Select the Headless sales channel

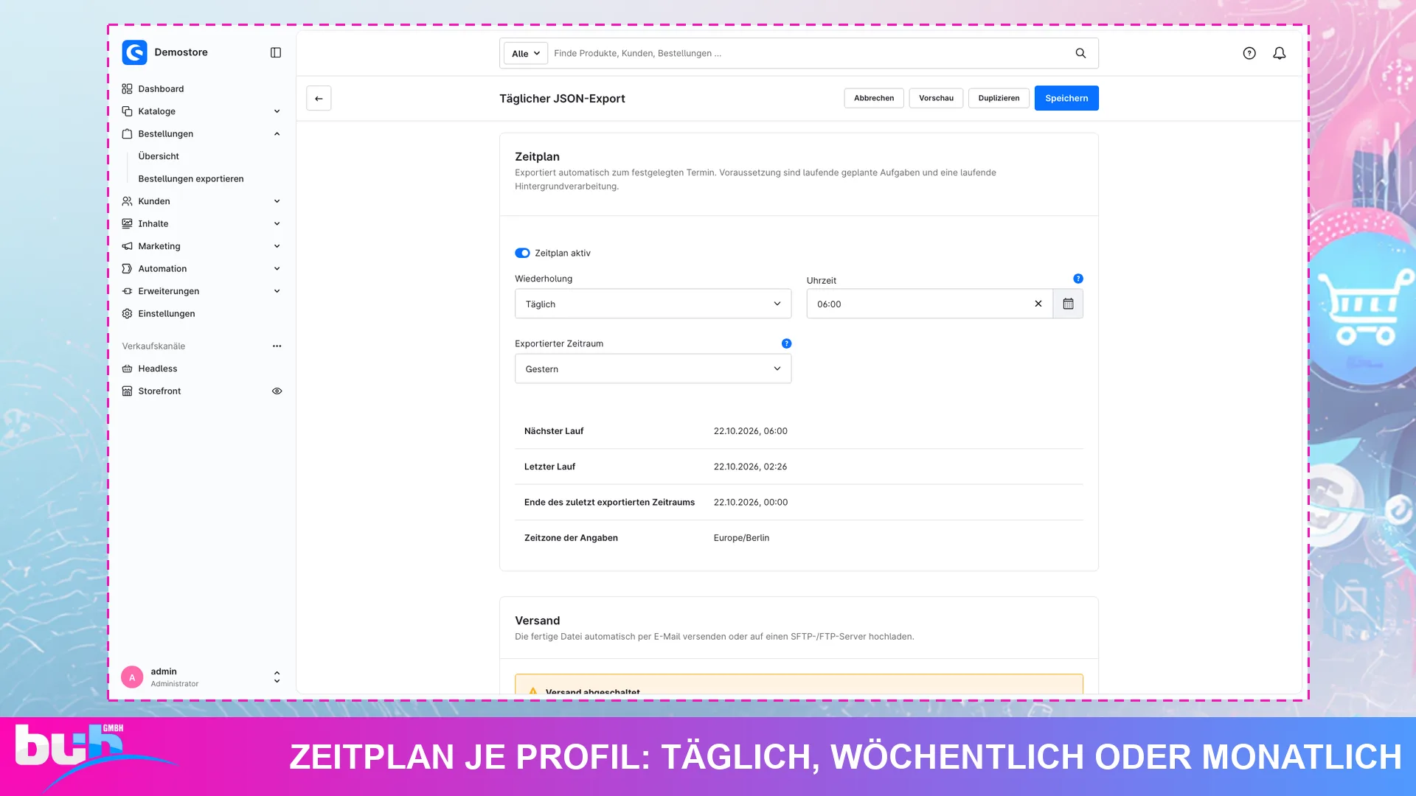[158, 369]
